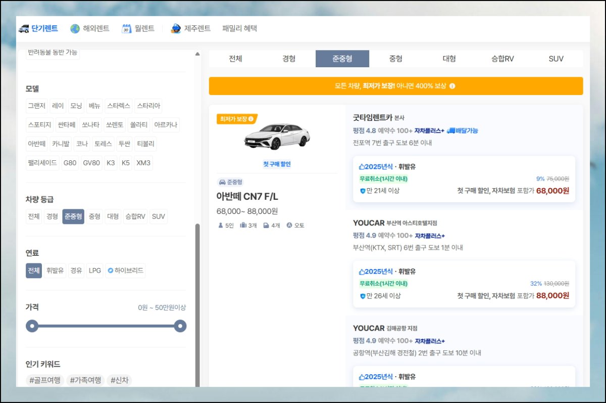Screen dimensions: 606x403
Task: Click info icon on 최저가 보장 car badge
Action: [x=250, y=119]
